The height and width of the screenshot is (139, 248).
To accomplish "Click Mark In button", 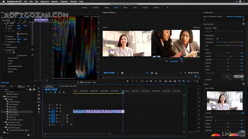I will click(132, 81).
